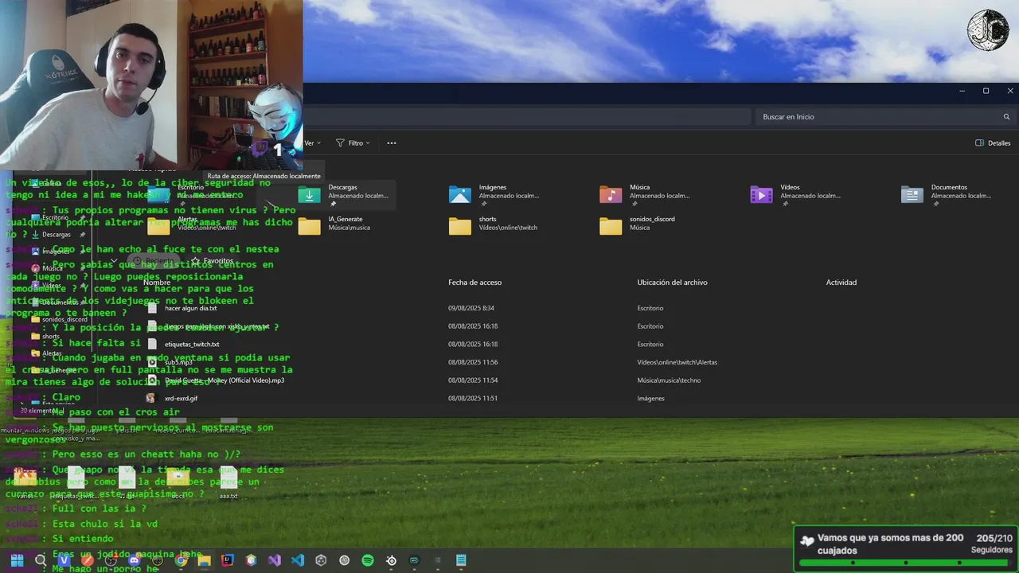Open the colorful cube taskbar app
Screen dimensions: 1019x573
click(x=251, y=560)
